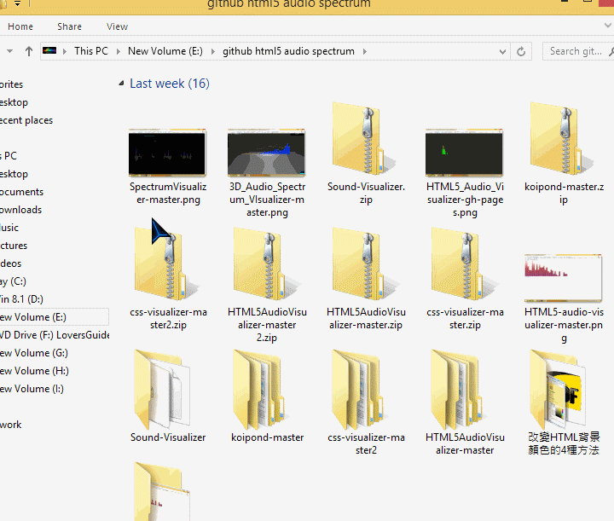The image size is (614, 521).
Task: Click the css-visualizer-master.zip file name
Action: (x=466, y=318)
